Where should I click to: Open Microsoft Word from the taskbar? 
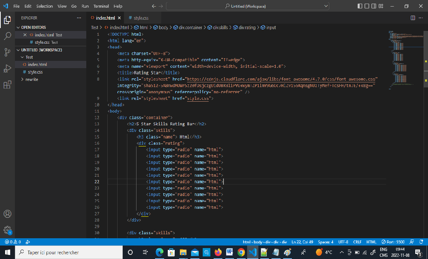pyautogui.click(x=229, y=252)
